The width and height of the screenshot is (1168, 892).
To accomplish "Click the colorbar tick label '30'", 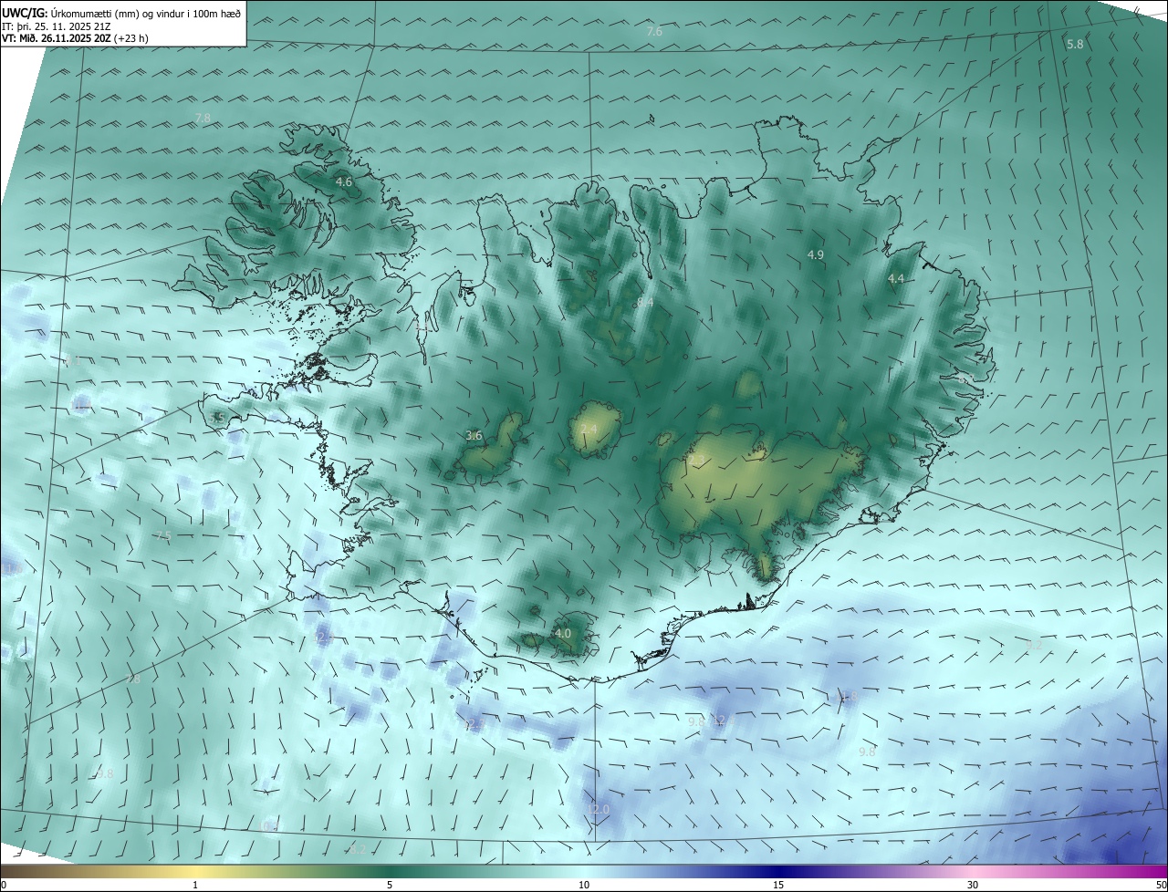I will (x=973, y=885).
